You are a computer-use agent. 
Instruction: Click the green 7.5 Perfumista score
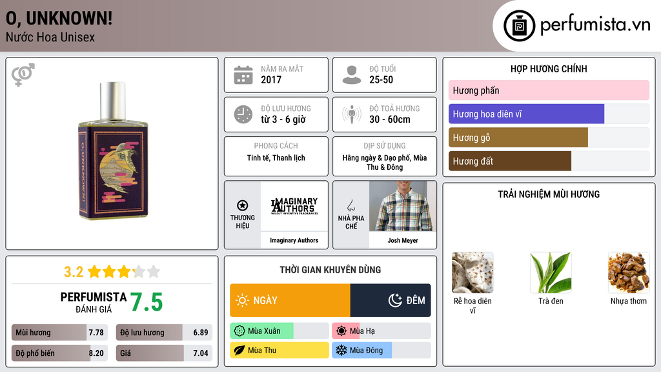point(147,302)
